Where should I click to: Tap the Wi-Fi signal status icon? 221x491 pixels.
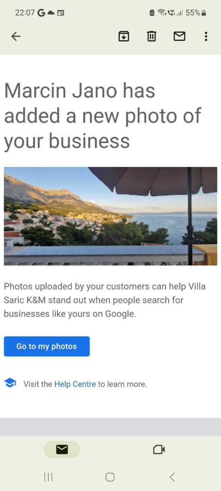click(x=162, y=13)
